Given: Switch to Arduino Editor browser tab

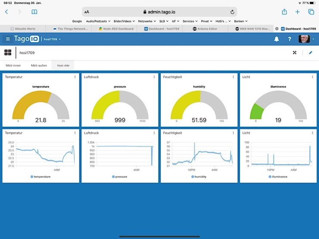Looking at the screenshot, I should click(205, 29).
